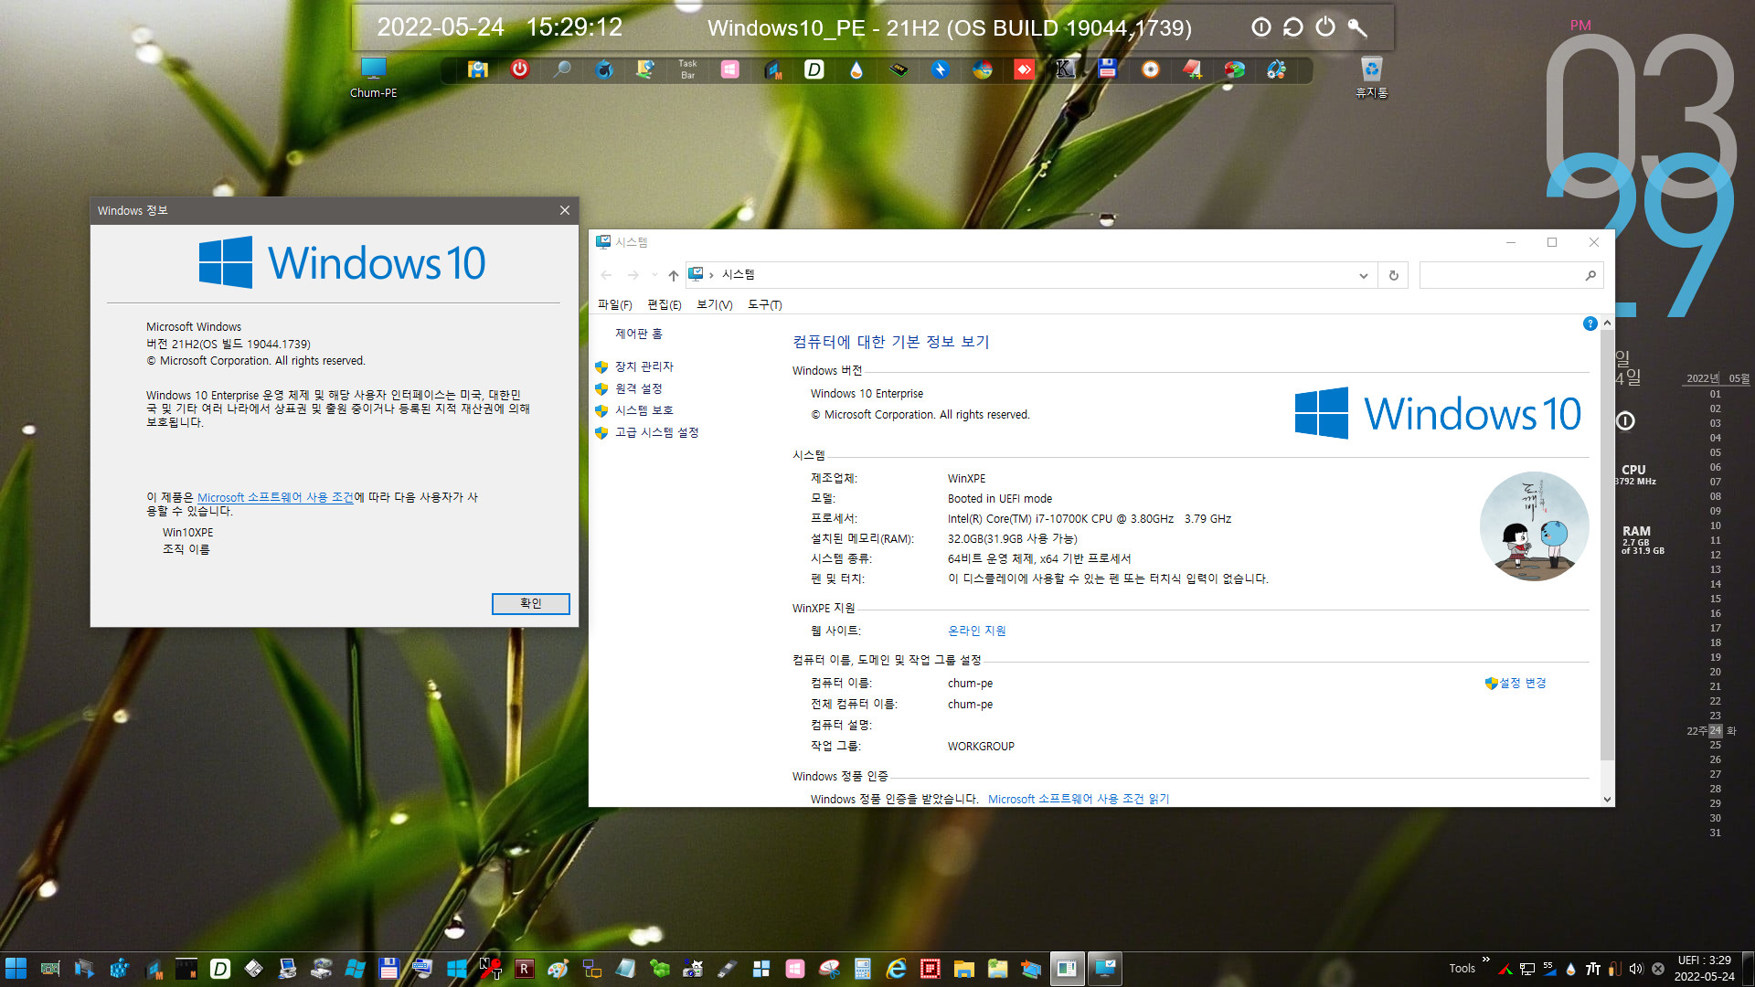The image size is (1755, 987).
Task: Close the Windows 정보 dialog
Action: point(565,210)
